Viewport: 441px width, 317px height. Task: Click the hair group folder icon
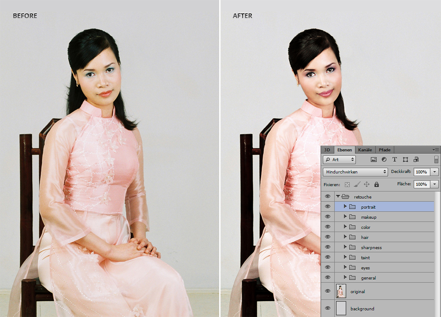click(x=352, y=237)
